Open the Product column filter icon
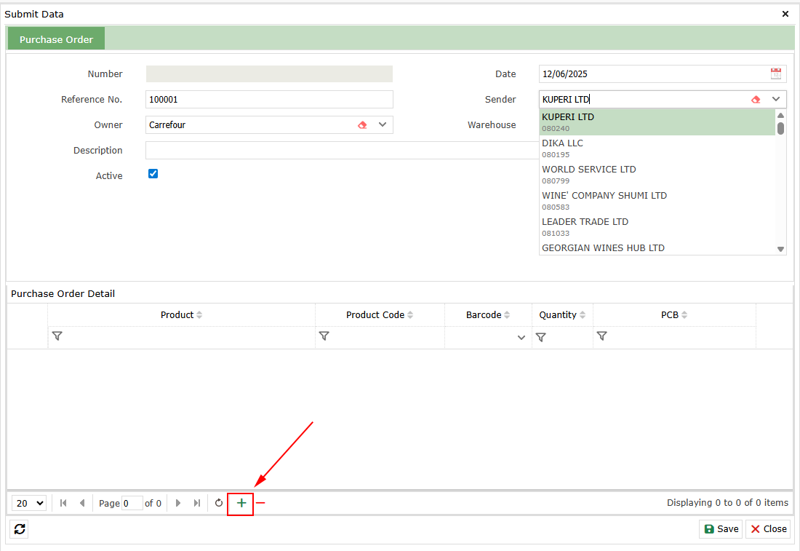800x551 pixels. (x=57, y=336)
